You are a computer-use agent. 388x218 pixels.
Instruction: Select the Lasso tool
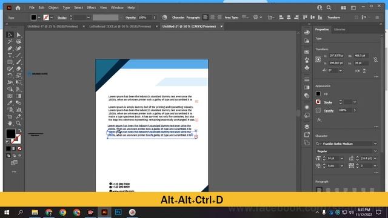tap(19, 42)
